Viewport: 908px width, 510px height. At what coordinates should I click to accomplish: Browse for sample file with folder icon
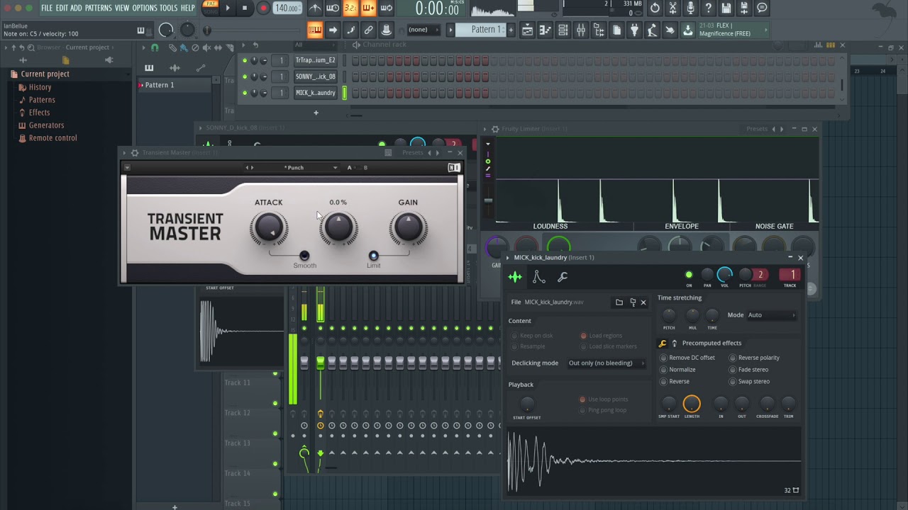[619, 302]
